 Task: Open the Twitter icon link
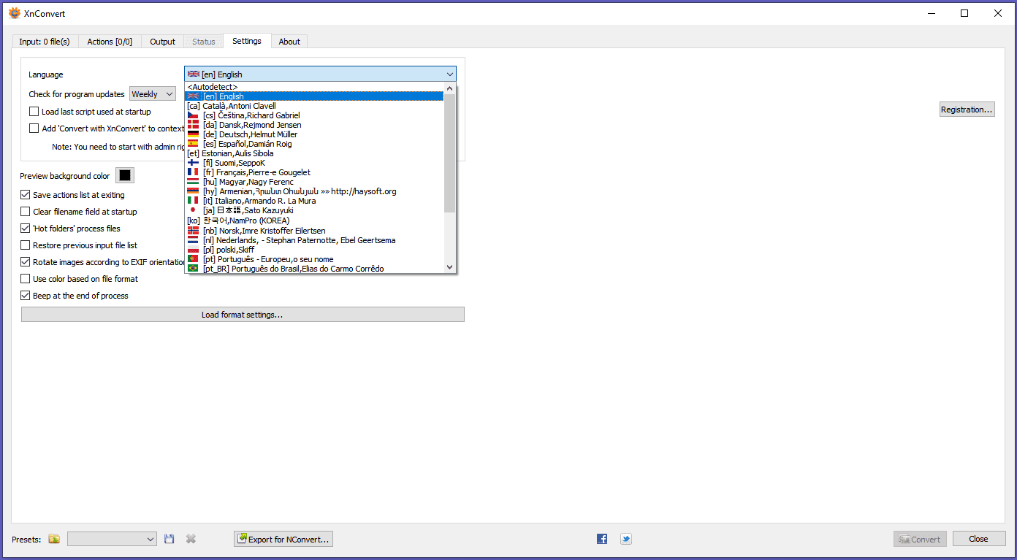pos(626,539)
